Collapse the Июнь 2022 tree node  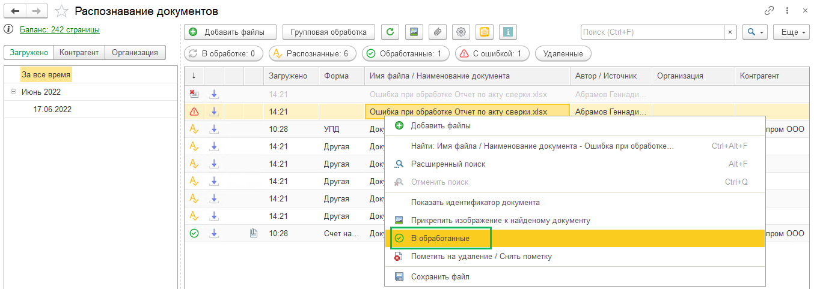point(13,92)
